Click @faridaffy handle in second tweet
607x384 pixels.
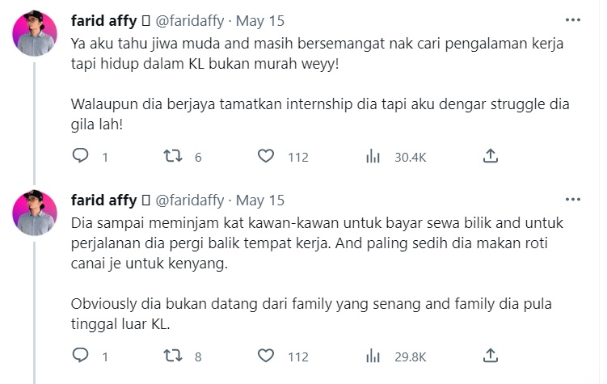(191, 200)
